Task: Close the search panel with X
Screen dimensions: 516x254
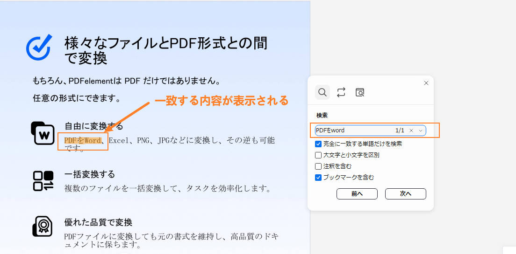Action: click(426, 83)
